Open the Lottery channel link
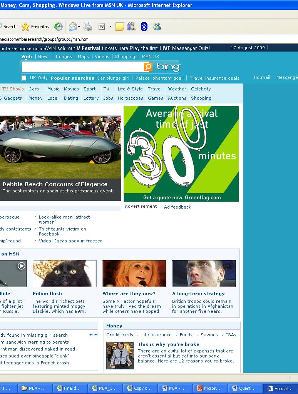Viewport: 298px width, 394px height. click(91, 98)
